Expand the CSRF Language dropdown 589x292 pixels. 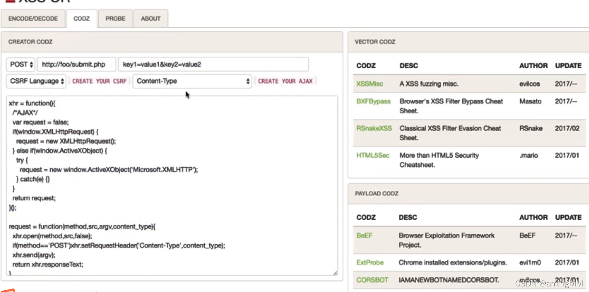pyautogui.click(x=36, y=81)
